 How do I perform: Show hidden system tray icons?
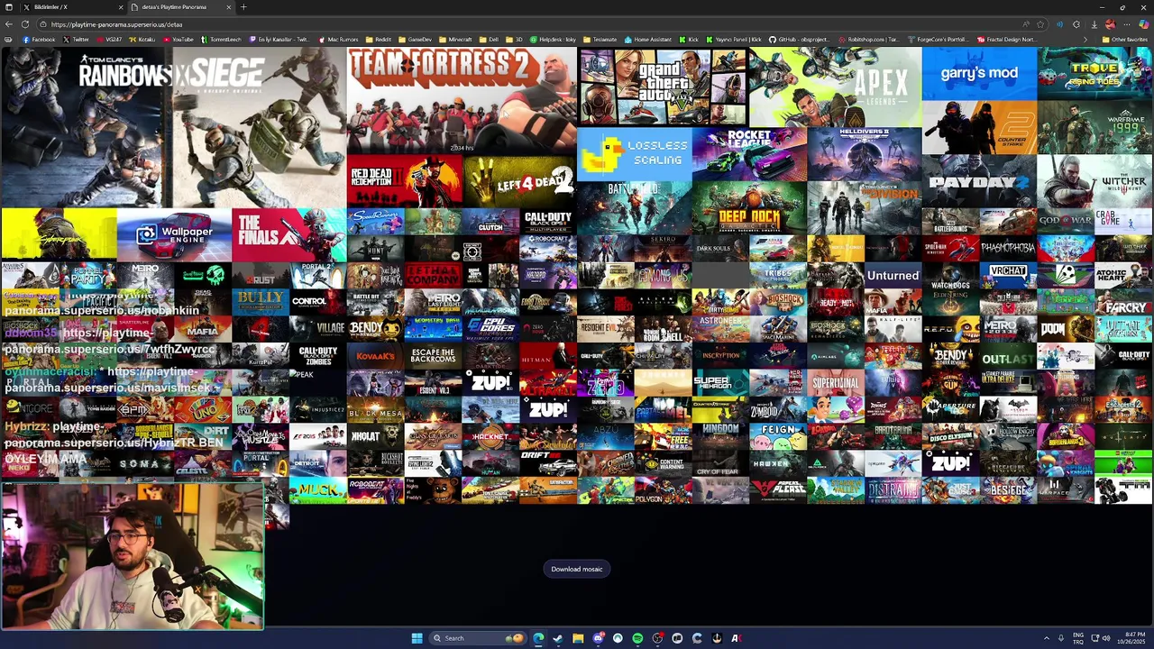(1047, 638)
